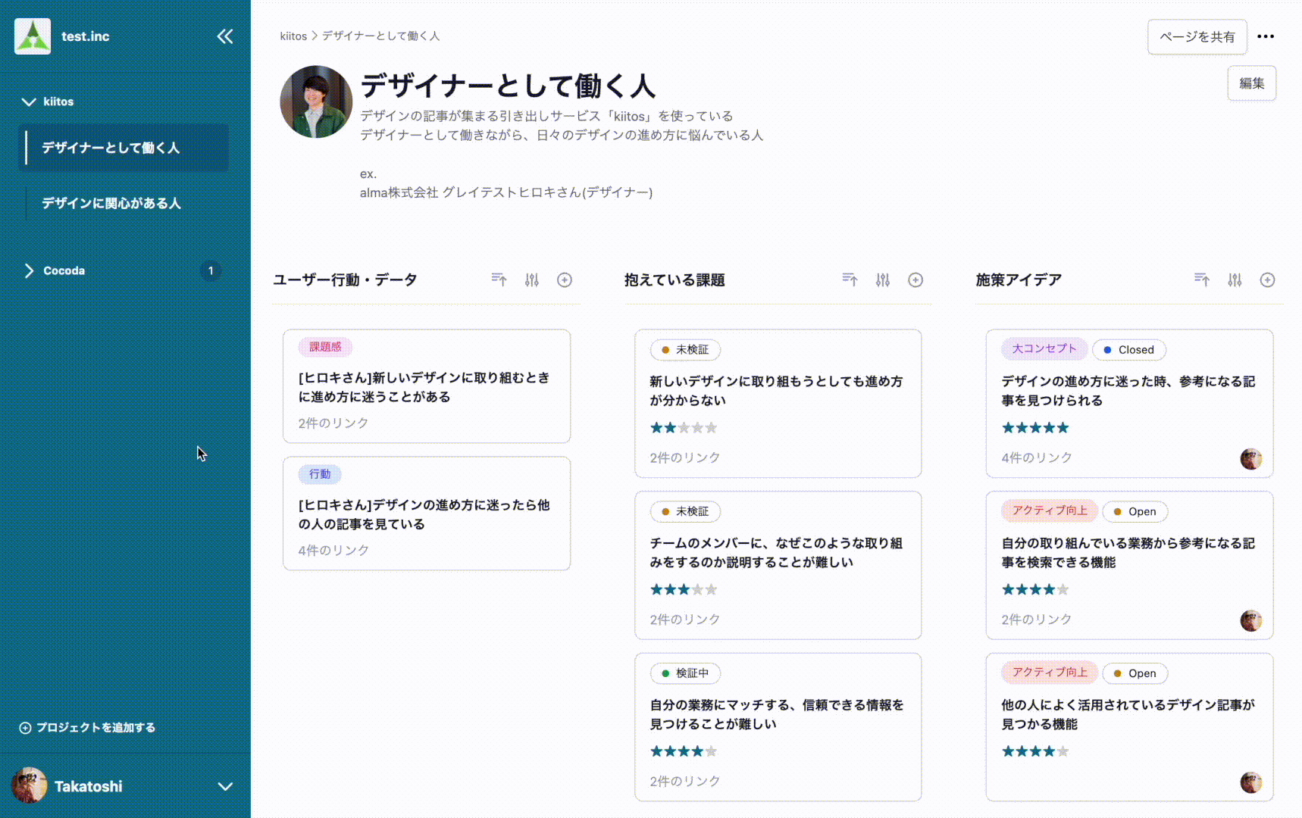Click the ページを共有 button
This screenshot has width=1302, height=818.
tap(1197, 36)
